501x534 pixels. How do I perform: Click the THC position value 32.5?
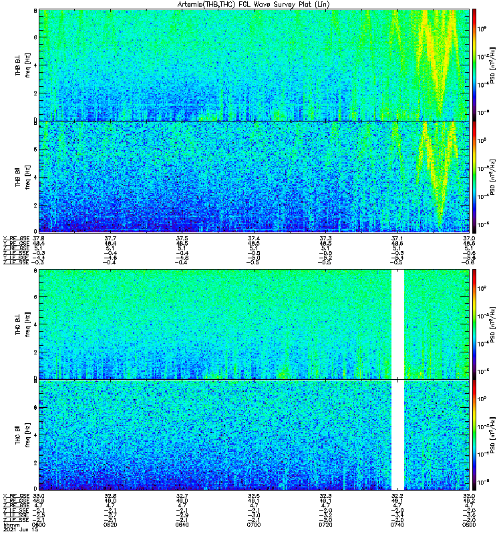(254, 496)
